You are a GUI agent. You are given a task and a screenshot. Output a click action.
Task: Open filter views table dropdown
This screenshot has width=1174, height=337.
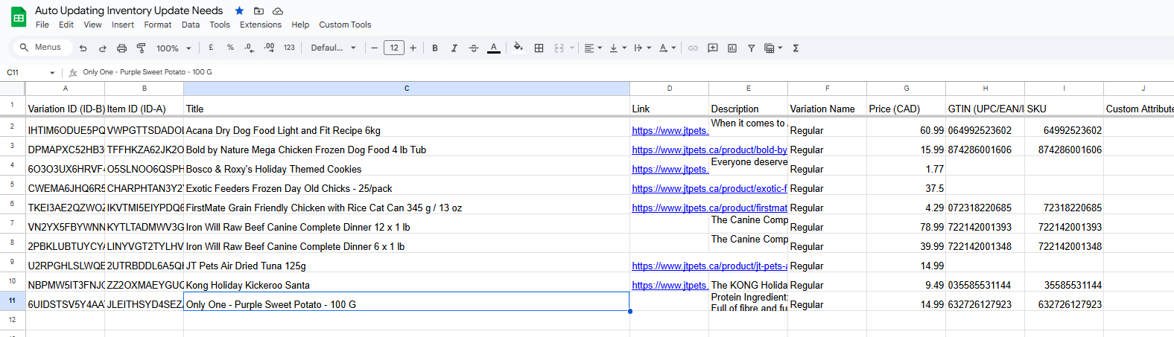pyautogui.click(x=773, y=48)
